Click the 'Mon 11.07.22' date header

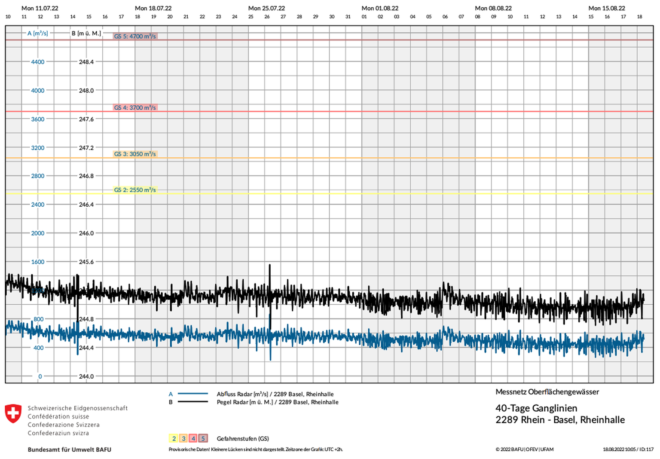pos(40,8)
